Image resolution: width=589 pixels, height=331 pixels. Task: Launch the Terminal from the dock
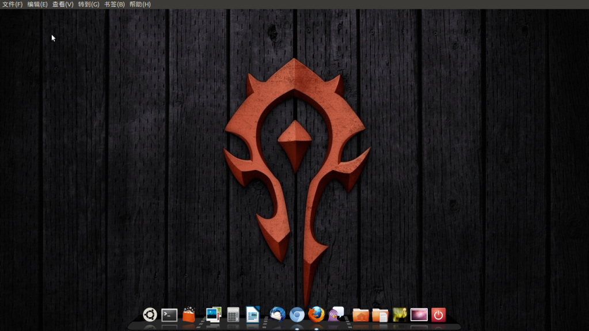169,315
